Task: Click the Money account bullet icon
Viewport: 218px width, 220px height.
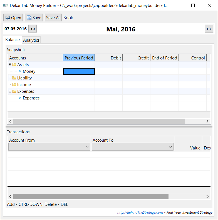Action: click(x=20, y=71)
